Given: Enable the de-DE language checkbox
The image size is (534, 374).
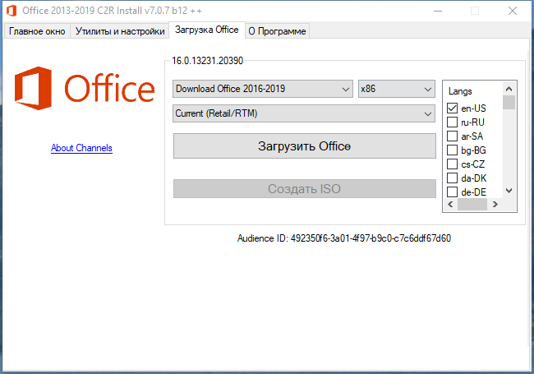Looking at the screenshot, I should point(452,192).
